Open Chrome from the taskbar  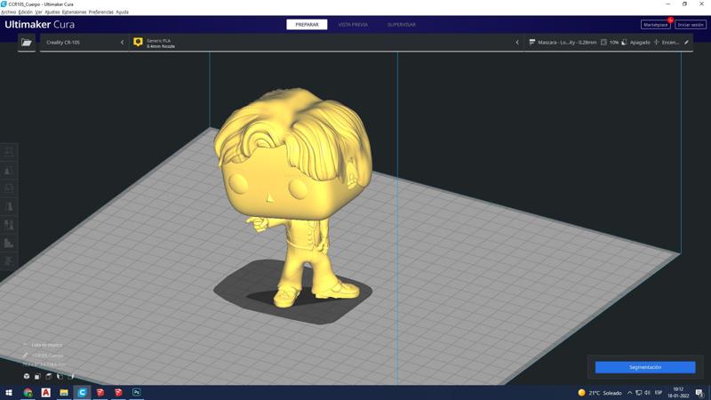(x=28, y=393)
